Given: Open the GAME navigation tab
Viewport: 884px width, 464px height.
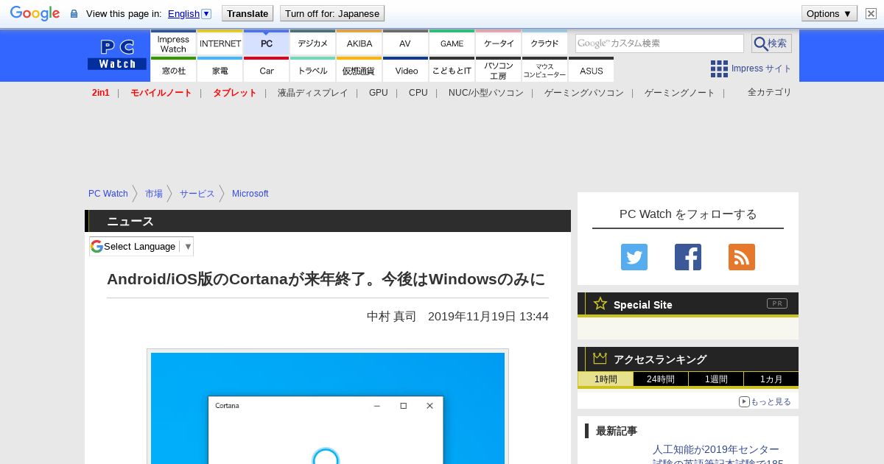Looking at the screenshot, I should (452, 43).
